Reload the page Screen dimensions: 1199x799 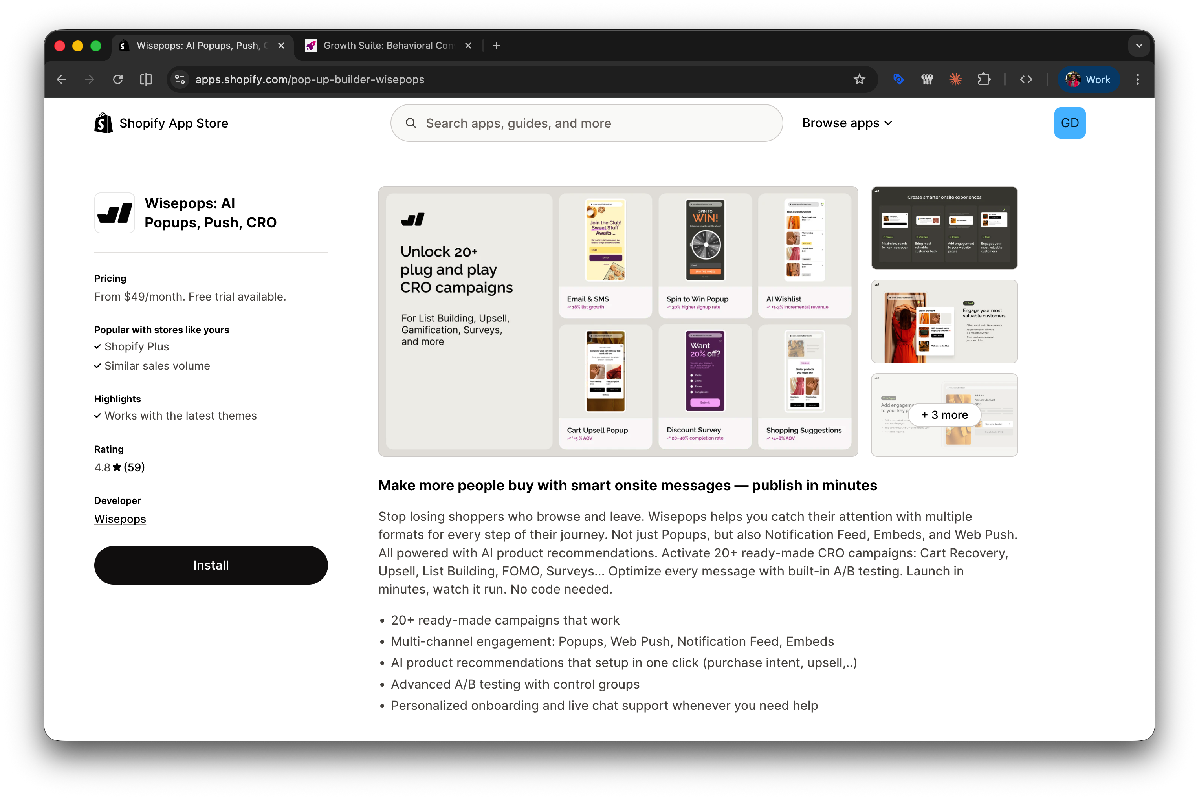pos(118,79)
